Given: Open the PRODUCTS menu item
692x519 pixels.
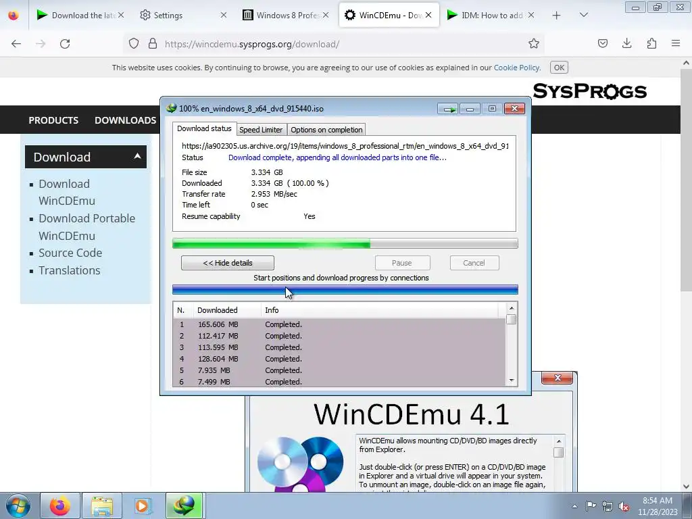Looking at the screenshot, I should (x=53, y=120).
